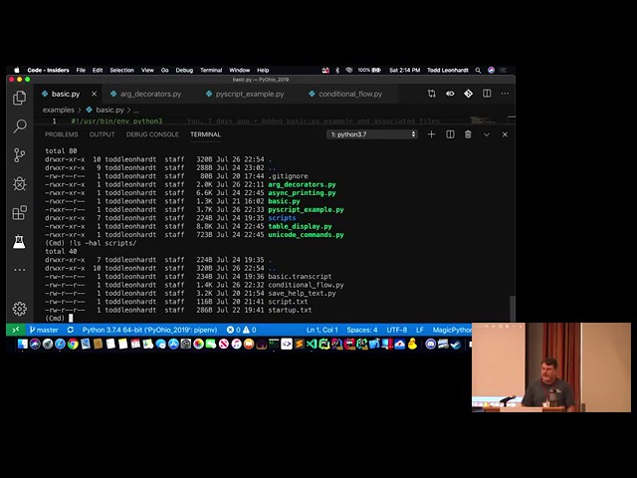Switch to the PROBLEMS panel tab
The image size is (637, 478).
coord(61,134)
